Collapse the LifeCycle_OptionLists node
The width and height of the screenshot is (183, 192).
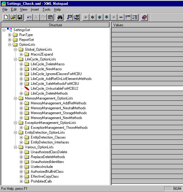pos(15,59)
